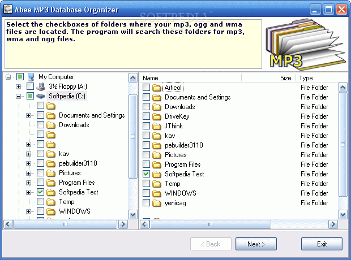Click WINDOWS folder icon in file list
This screenshot has width=351, height=260.
[157, 194]
